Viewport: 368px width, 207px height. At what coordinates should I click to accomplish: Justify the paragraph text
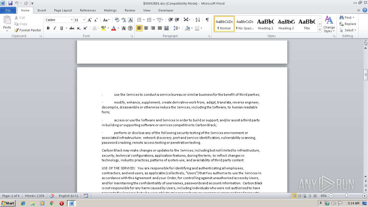(160, 28)
